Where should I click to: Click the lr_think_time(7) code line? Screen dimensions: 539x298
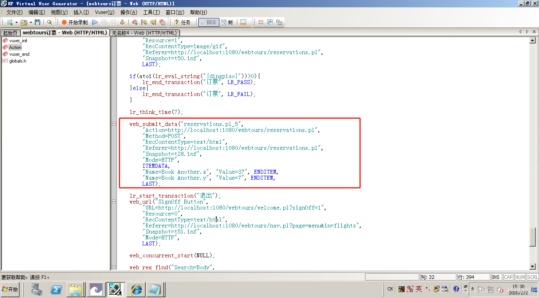(x=156, y=112)
